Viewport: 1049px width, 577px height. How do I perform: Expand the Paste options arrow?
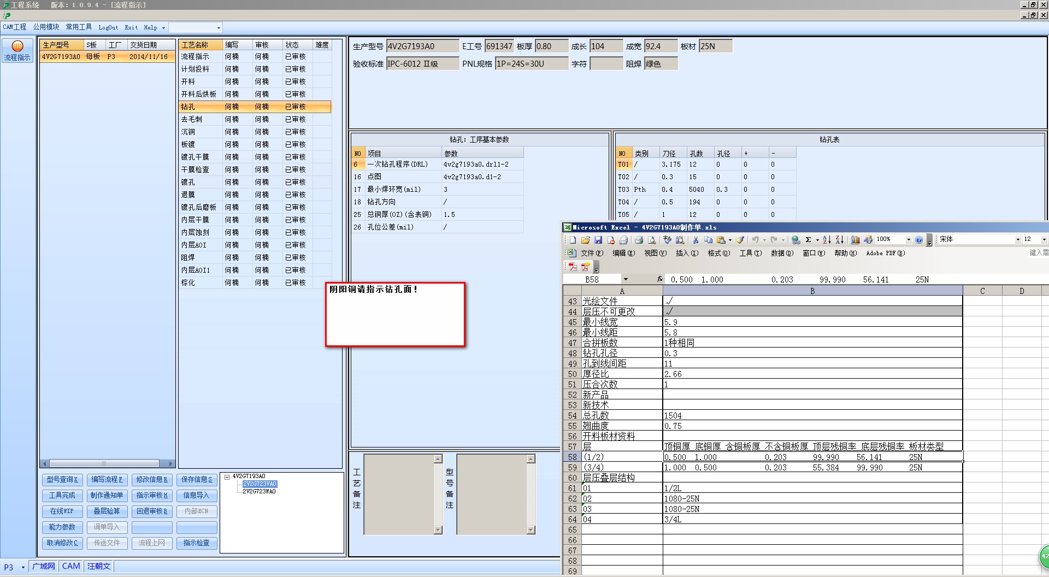click(730, 240)
